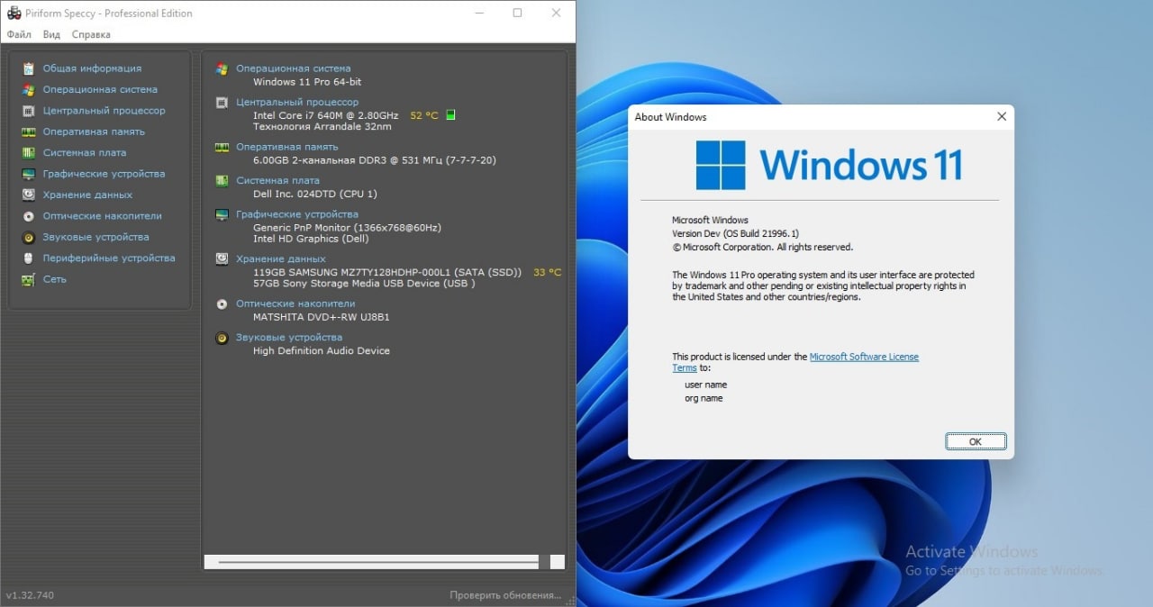This screenshot has width=1153, height=607.
Task: Click the Системная плата sidebar board icon
Action: tap(28, 153)
